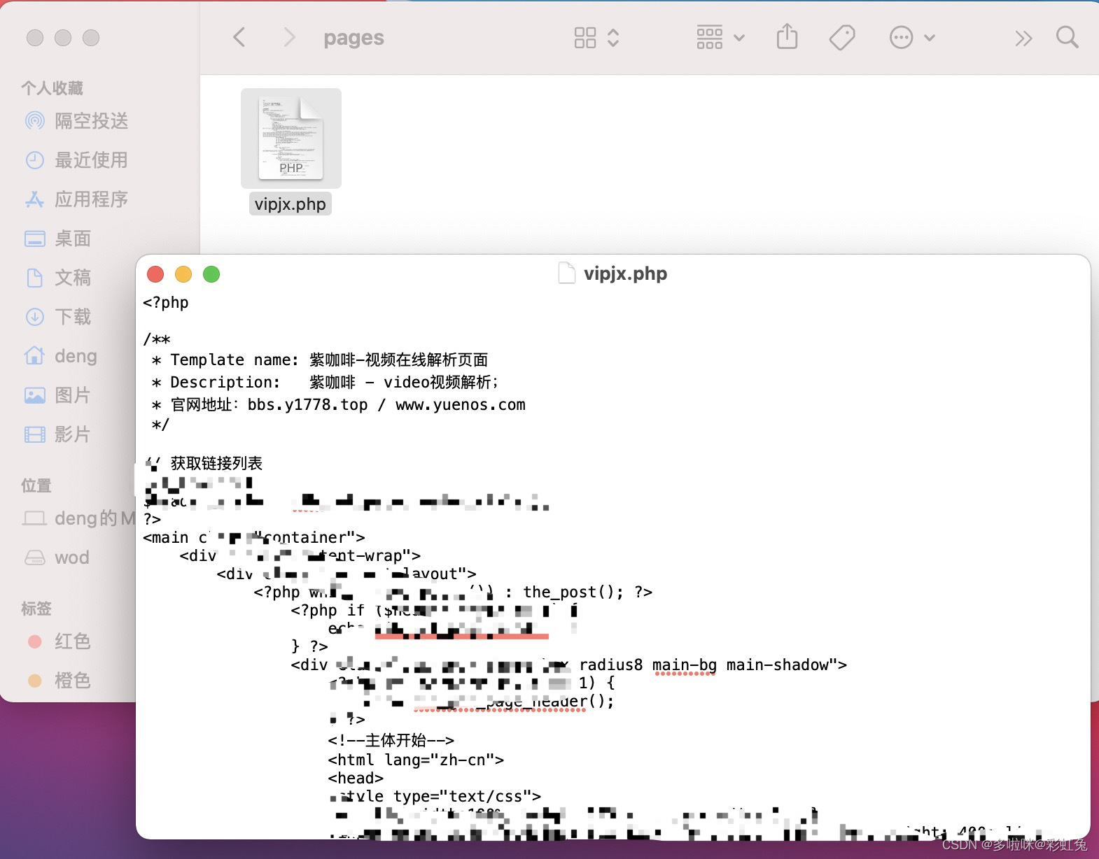Expand the toolbar overflow double-chevron
Viewport: 1099px width, 859px height.
[x=1023, y=38]
